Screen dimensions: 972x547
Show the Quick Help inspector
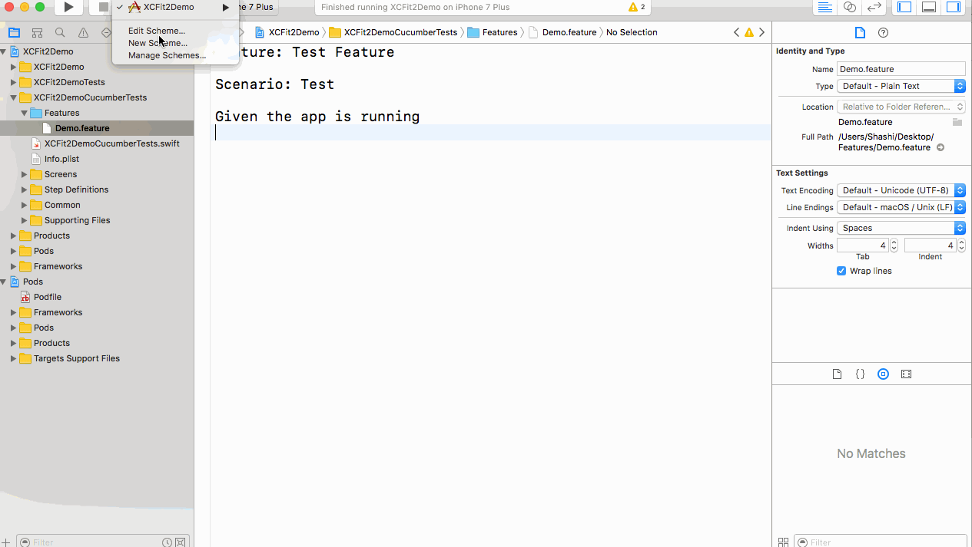pyautogui.click(x=883, y=33)
